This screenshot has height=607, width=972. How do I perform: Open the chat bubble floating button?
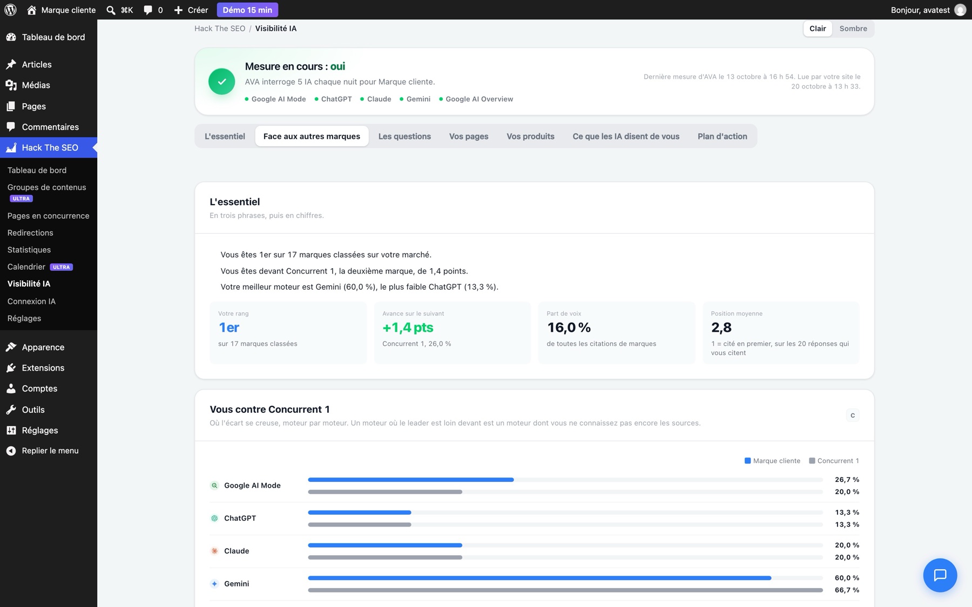940,575
